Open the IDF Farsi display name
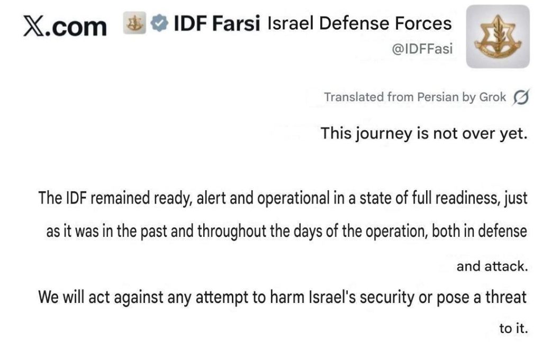 pyautogui.click(x=217, y=24)
